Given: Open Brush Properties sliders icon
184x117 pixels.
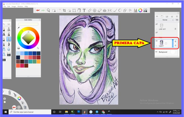Looking at the screenshot, I should 4,24.
